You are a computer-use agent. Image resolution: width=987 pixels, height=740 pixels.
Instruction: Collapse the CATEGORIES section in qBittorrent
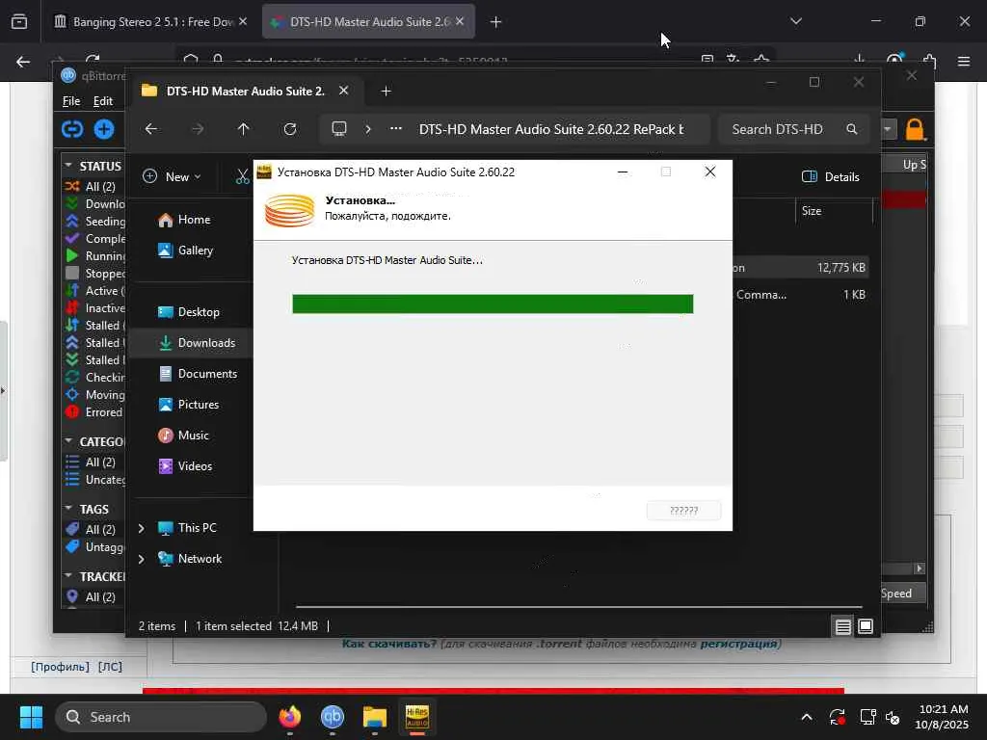click(68, 441)
